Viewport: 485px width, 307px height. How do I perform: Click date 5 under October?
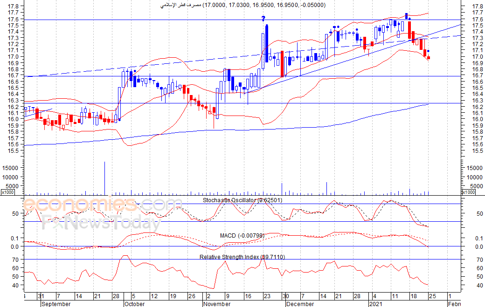tap(134, 296)
